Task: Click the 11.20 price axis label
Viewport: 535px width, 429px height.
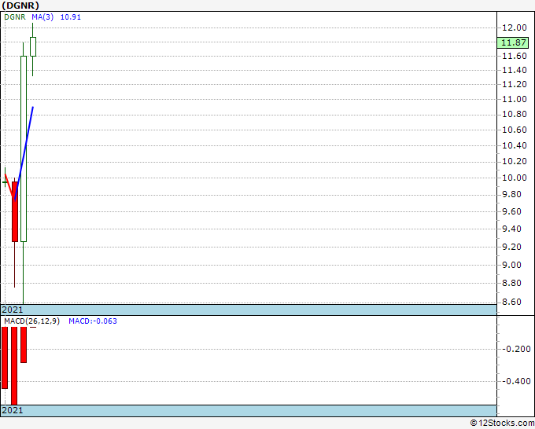Action: tap(515, 84)
